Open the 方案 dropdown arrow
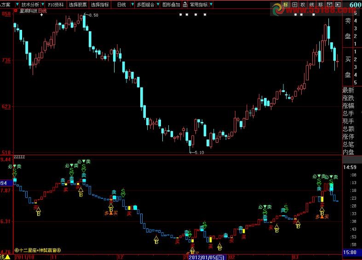The height and width of the screenshot is (260, 362). pyautogui.click(x=17, y=5)
